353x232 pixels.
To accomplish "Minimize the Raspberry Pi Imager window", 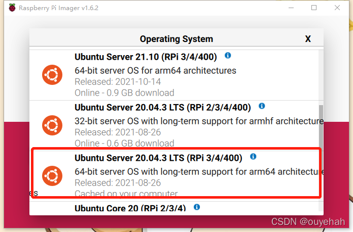I will point(291,8).
